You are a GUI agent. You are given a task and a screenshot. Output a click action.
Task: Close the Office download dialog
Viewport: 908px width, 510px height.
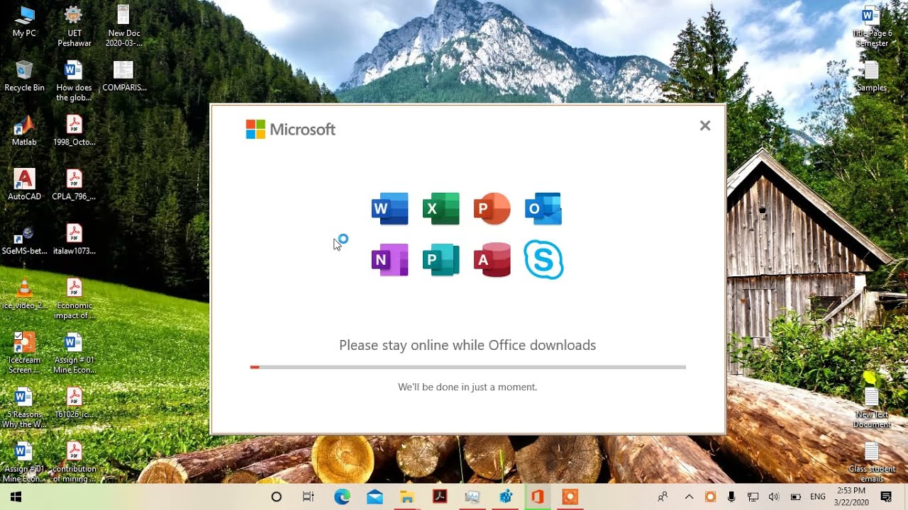click(x=704, y=125)
